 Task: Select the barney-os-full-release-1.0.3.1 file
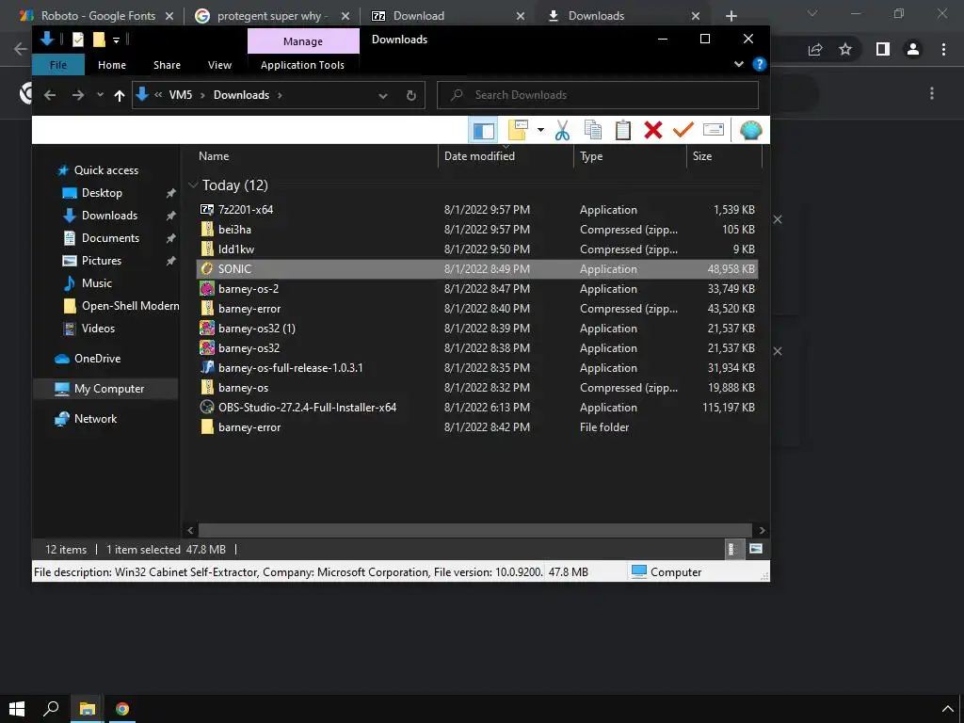click(x=477, y=368)
